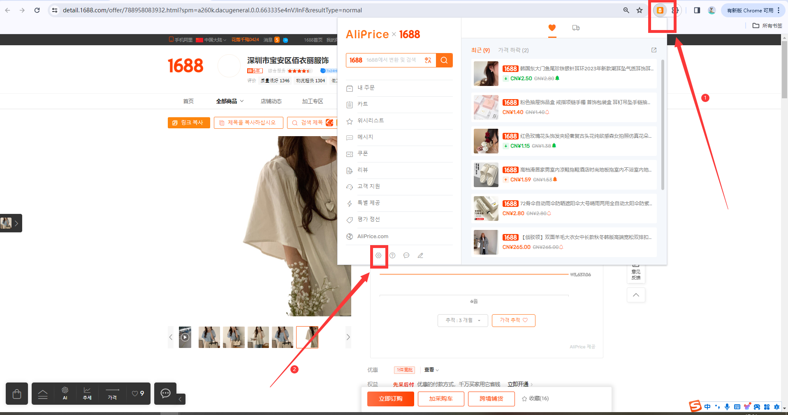Click the 가격 추적 heart button

[513, 320]
